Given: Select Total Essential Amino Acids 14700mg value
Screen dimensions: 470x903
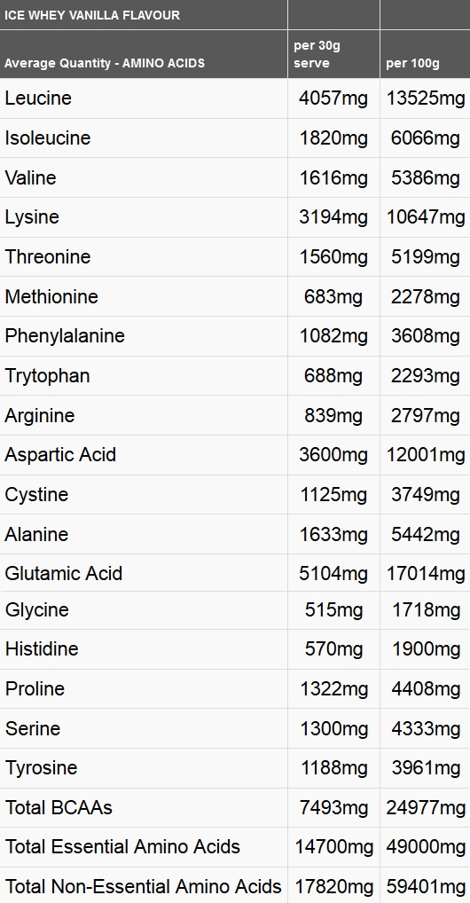Looking at the screenshot, I should [x=334, y=847].
